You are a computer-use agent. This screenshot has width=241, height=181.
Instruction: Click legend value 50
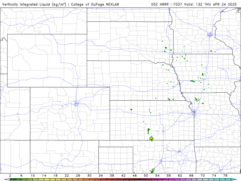pos(146,176)
